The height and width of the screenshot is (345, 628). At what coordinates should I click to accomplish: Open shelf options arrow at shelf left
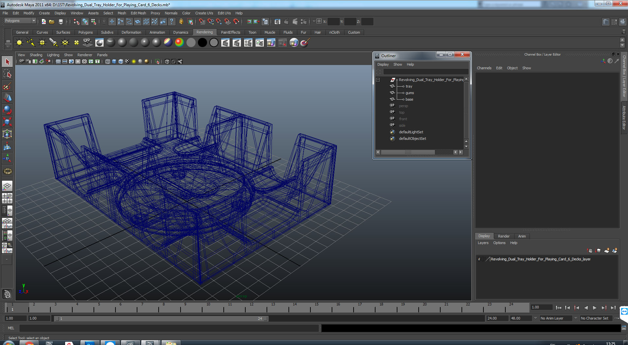pos(8,46)
